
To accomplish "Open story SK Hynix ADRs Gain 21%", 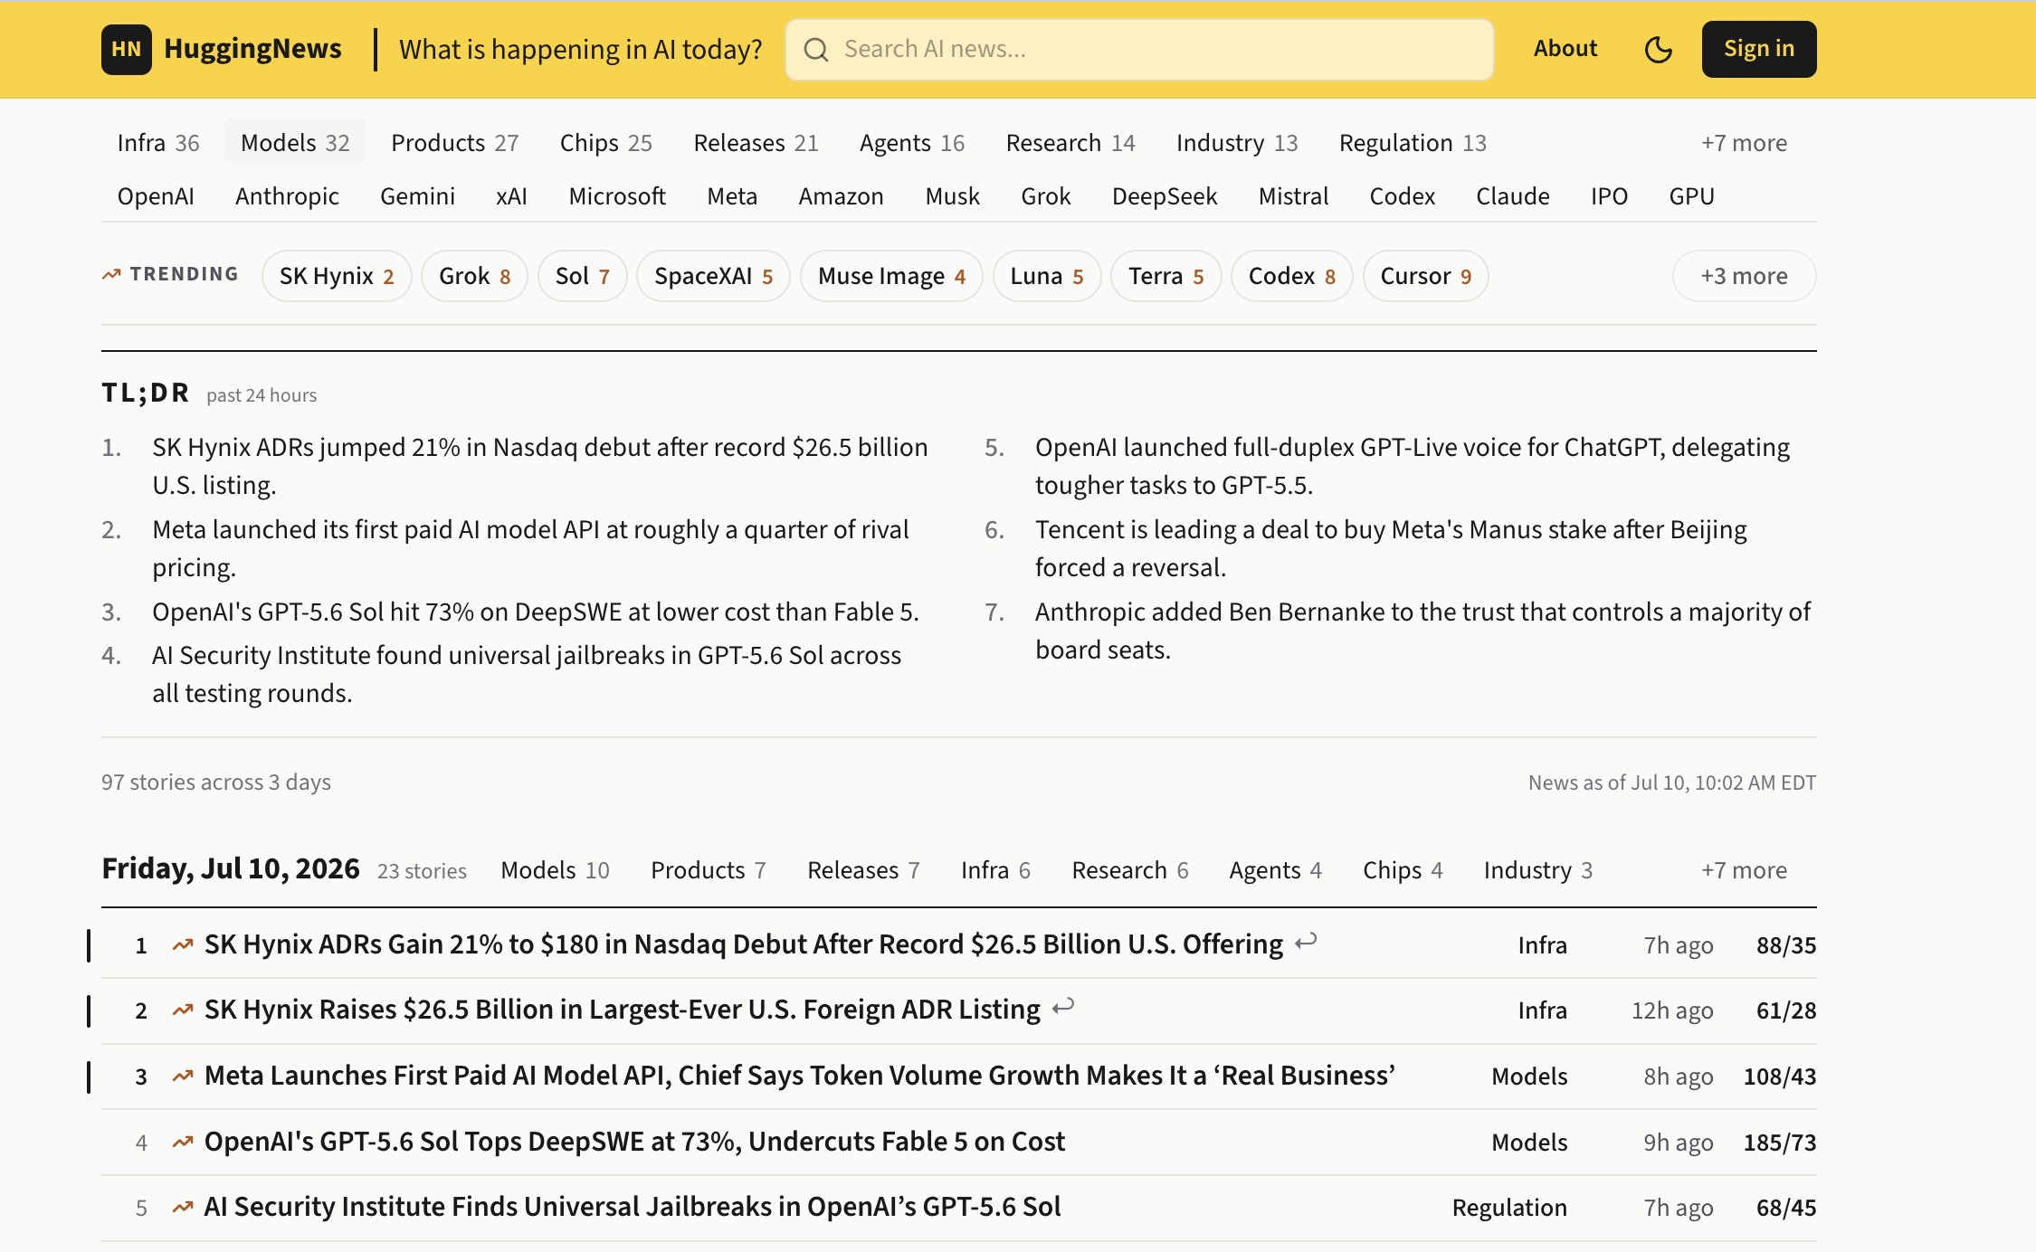I will click(x=743, y=944).
